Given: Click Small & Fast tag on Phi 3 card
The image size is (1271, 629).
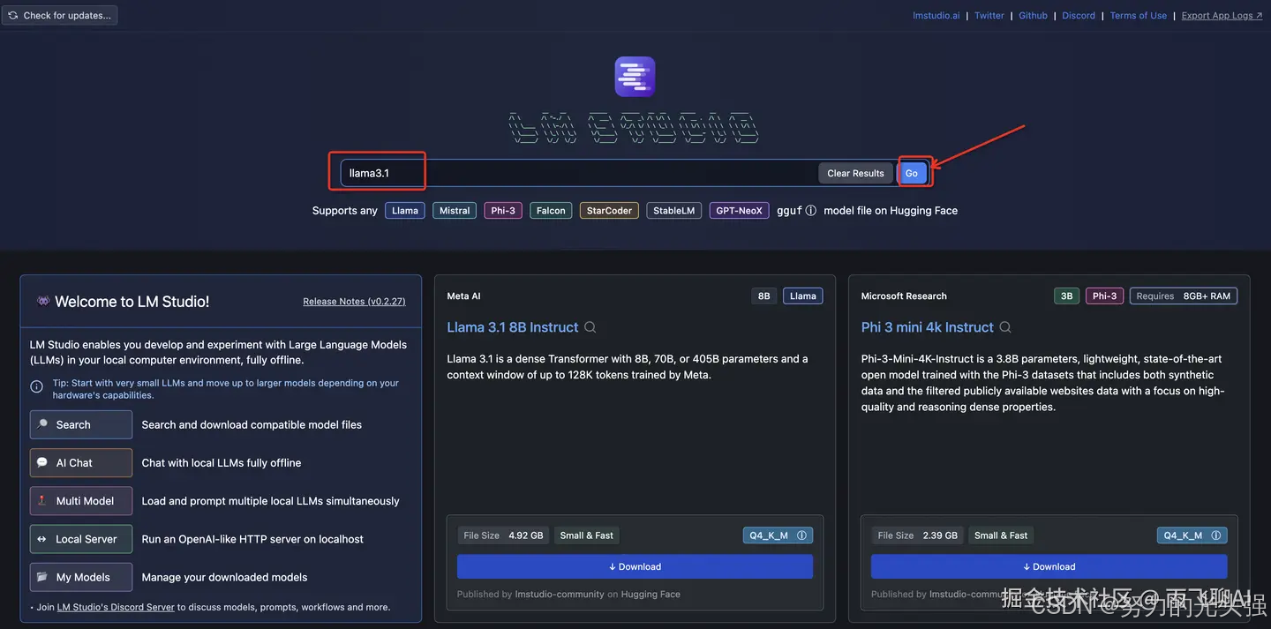Looking at the screenshot, I should click(1001, 535).
